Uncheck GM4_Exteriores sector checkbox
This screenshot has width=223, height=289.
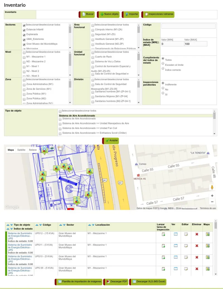(x=24, y=40)
